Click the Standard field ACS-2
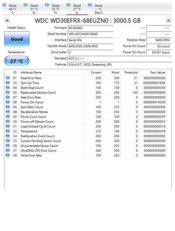 click(x=119, y=59)
